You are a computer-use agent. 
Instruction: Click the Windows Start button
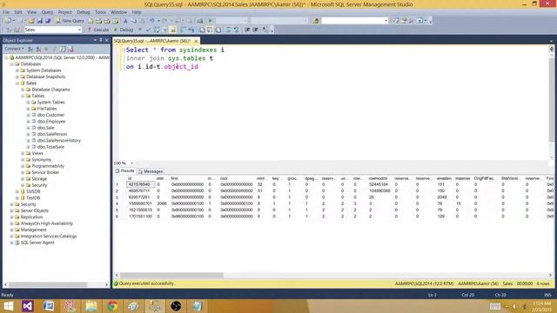pyautogui.click(x=8, y=306)
